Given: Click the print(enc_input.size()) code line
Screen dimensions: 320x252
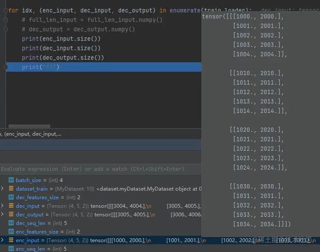Looking at the screenshot, I should point(61,39).
